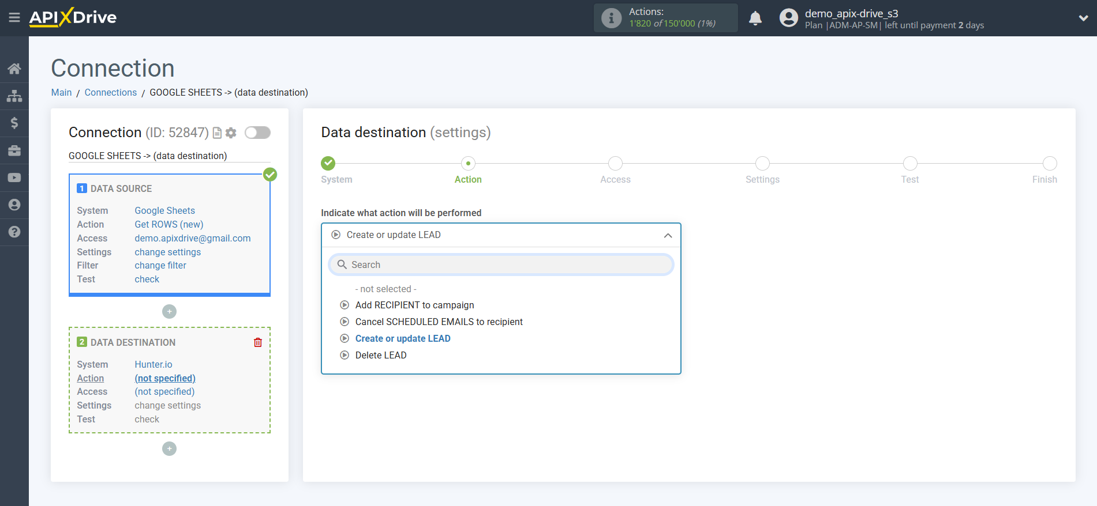Open the connections sitemap sidebar icon
The height and width of the screenshot is (506, 1097).
coord(14,96)
